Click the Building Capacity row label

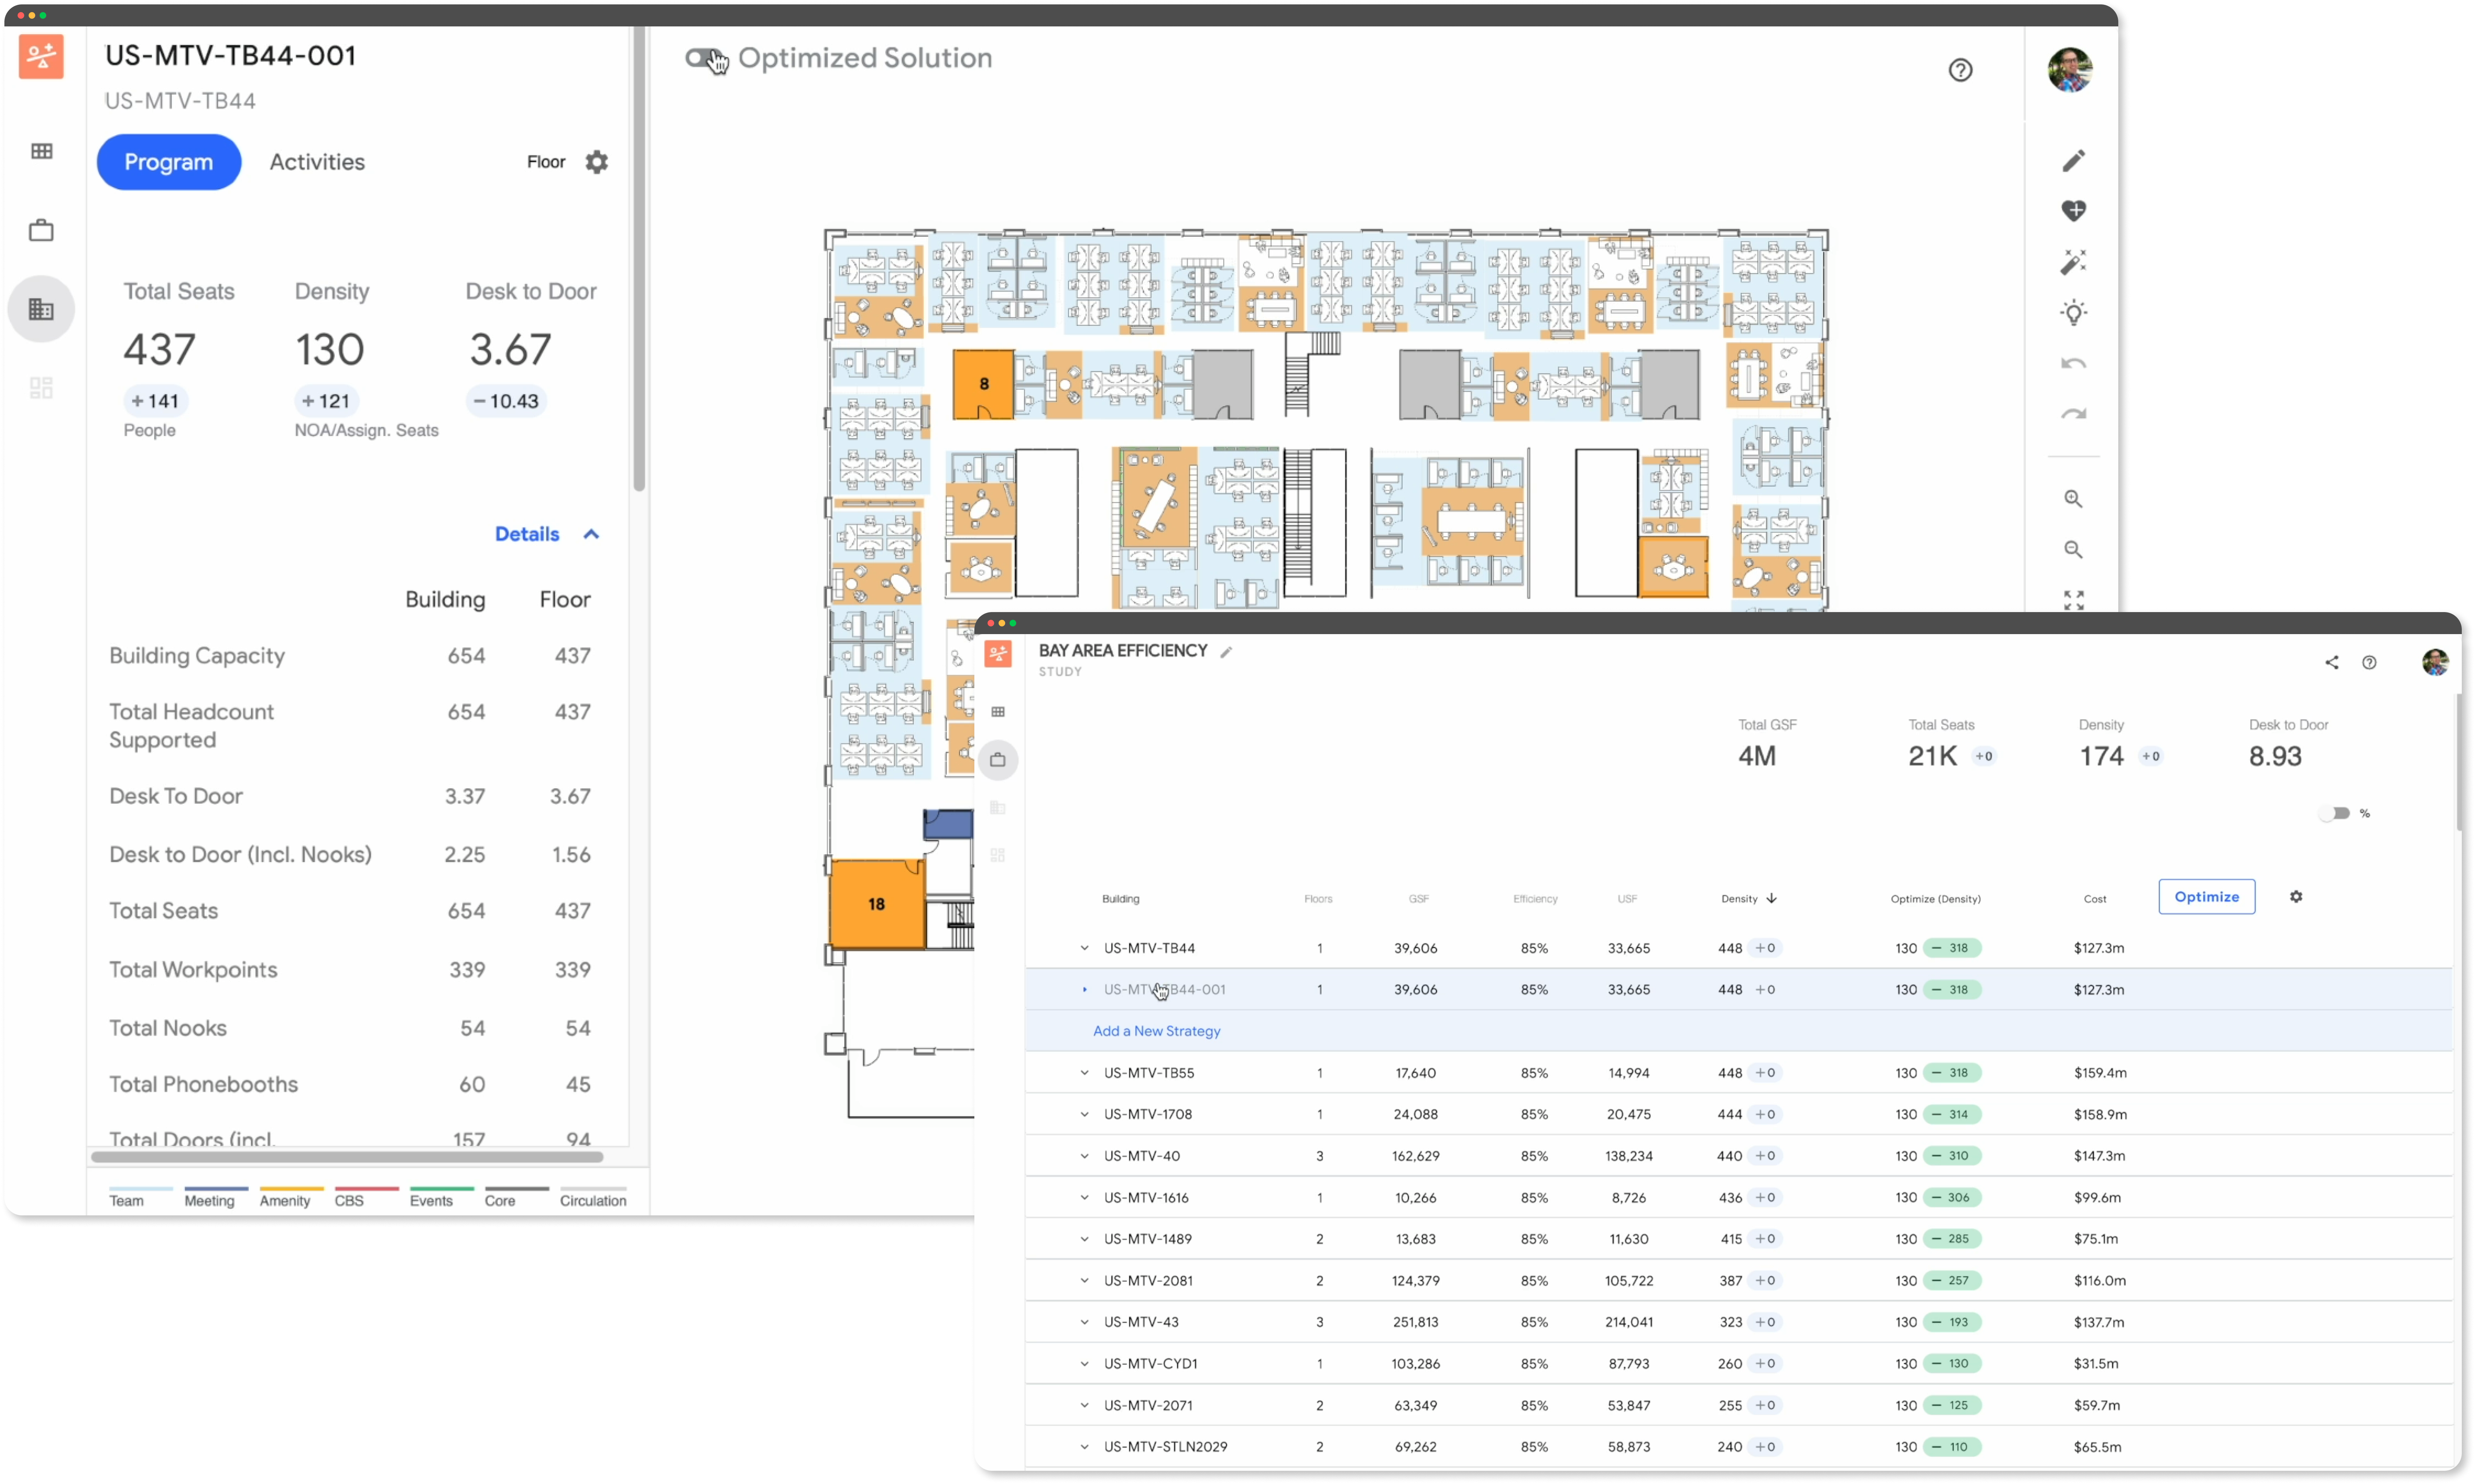coord(197,656)
